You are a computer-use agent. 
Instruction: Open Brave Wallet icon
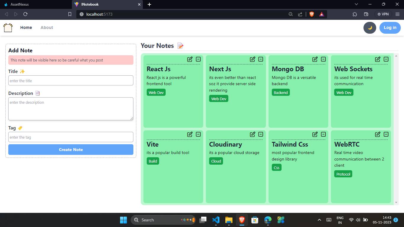point(366,14)
